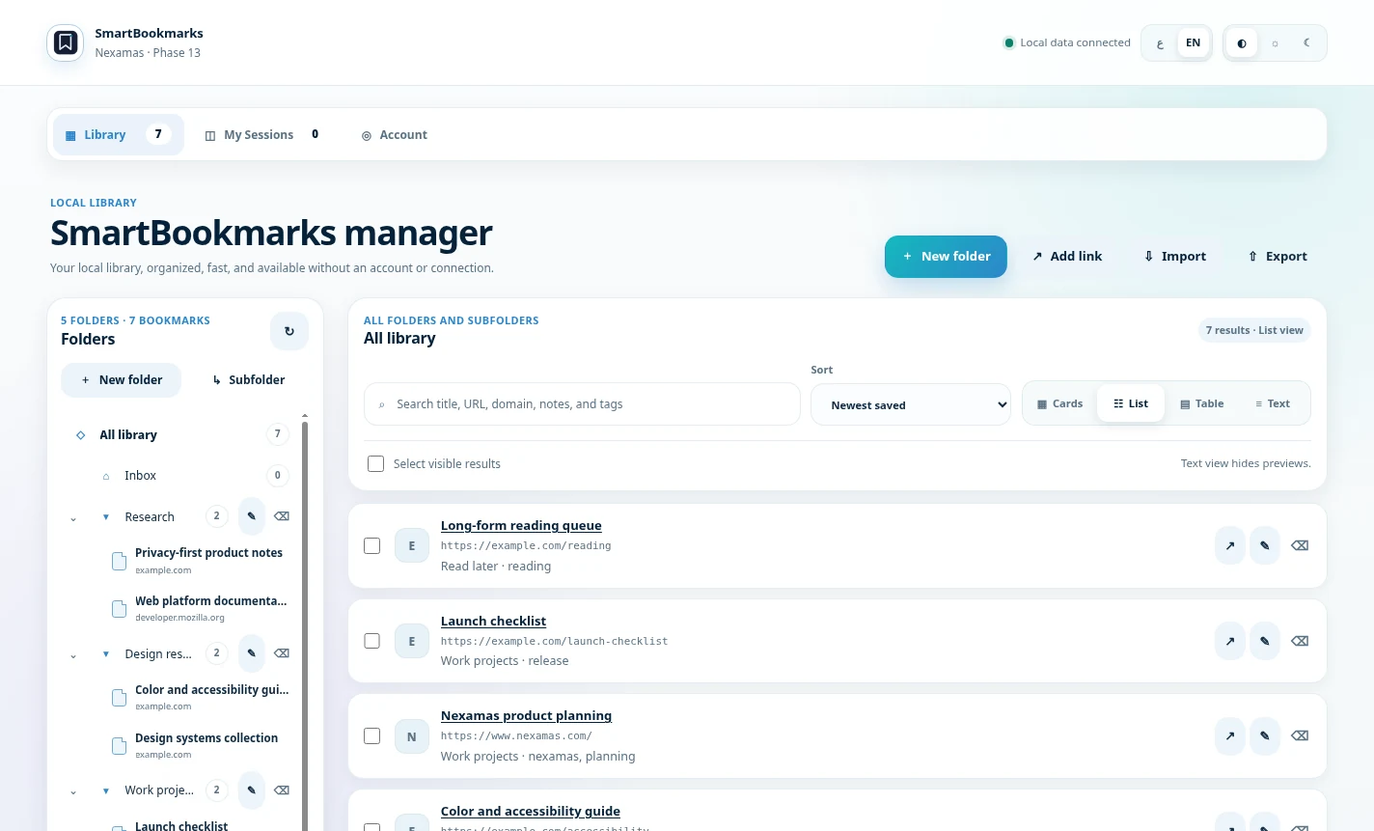This screenshot has height=831, width=1374.
Task: Select the Inbox folder
Action: (x=191, y=476)
